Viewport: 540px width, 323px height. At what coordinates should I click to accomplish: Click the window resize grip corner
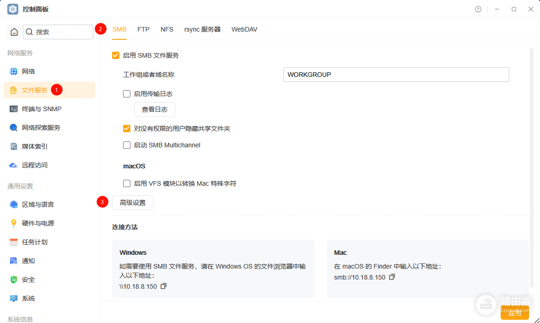536,320
